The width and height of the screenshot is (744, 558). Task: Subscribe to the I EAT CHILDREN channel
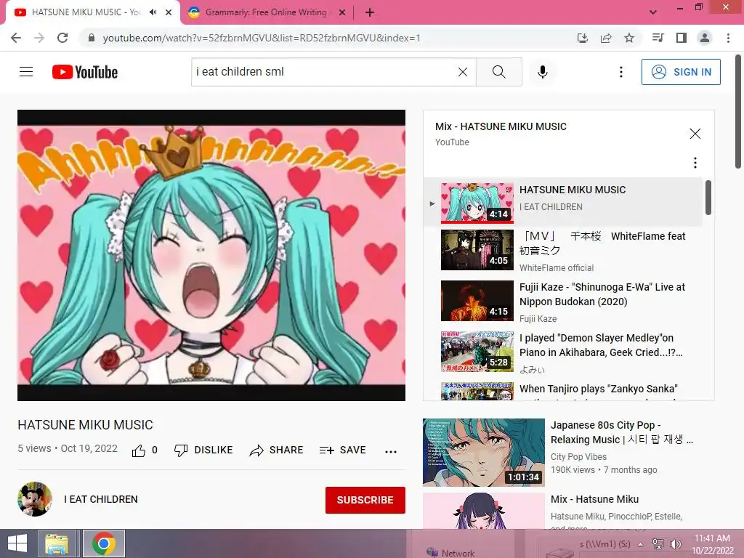[x=365, y=500]
